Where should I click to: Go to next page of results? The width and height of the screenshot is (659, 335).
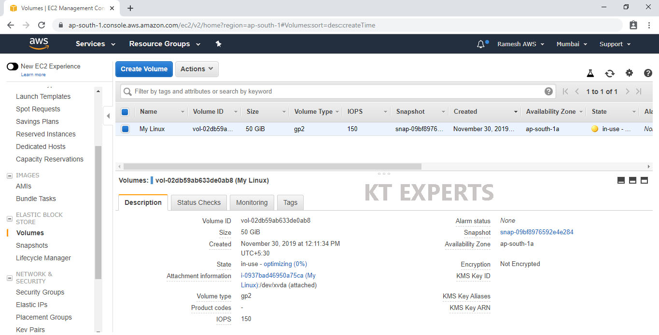coord(627,92)
